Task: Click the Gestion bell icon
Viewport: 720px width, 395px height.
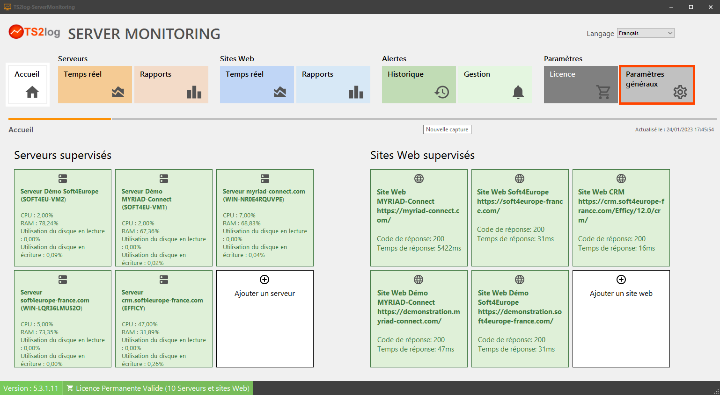Action: click(518, 92)
